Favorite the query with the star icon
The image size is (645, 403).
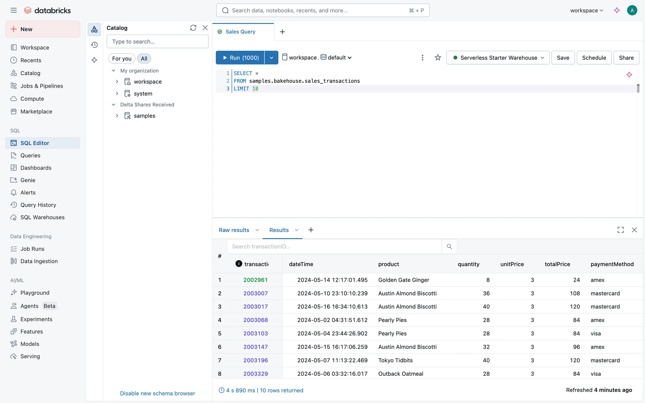coord(437,58)
